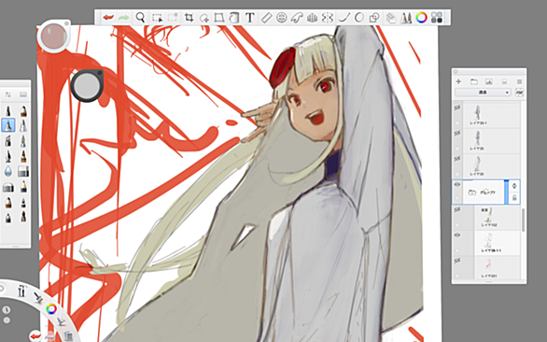
Task: Show hidden layer レイヤ201
Action: coord(457,261)
